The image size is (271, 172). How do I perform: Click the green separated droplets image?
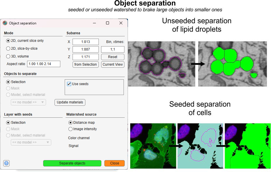click(233, 64)
